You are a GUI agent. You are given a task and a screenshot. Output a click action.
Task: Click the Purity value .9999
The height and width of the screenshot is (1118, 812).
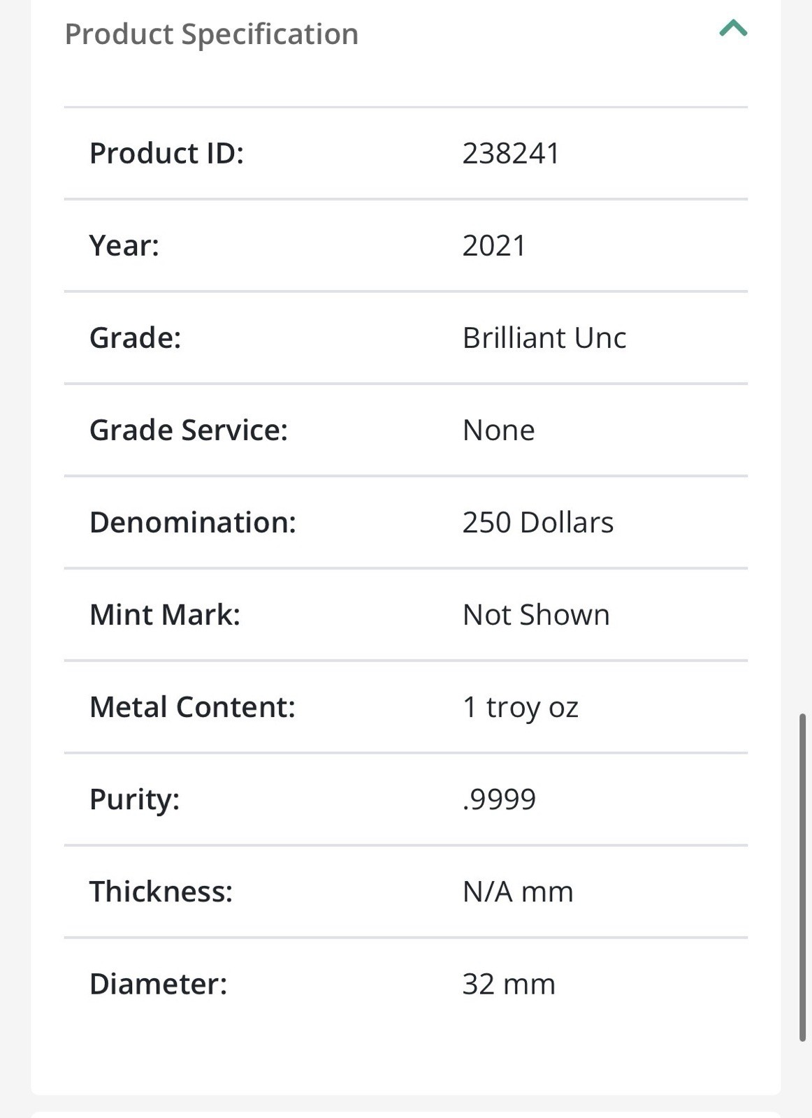point(499,799)
